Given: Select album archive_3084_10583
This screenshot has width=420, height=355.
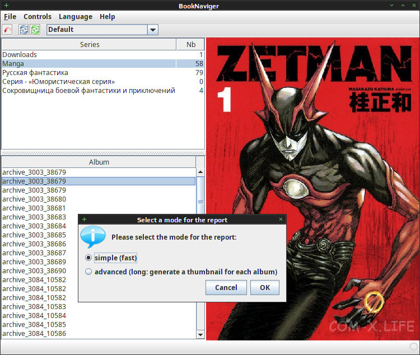Looking at the screenshot, I should tap(99, 306).
